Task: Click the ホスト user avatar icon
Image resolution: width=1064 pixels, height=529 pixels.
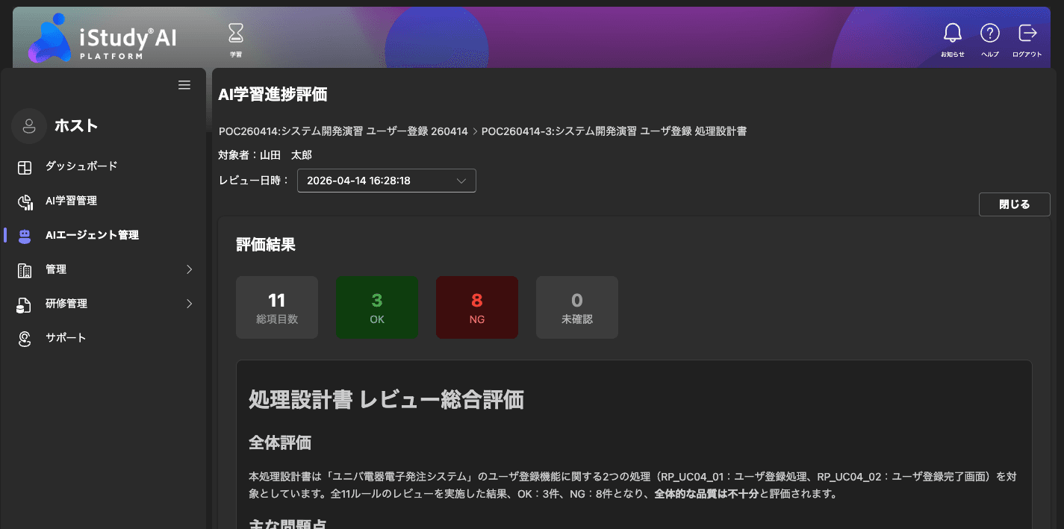Action: tap(29, 125)
